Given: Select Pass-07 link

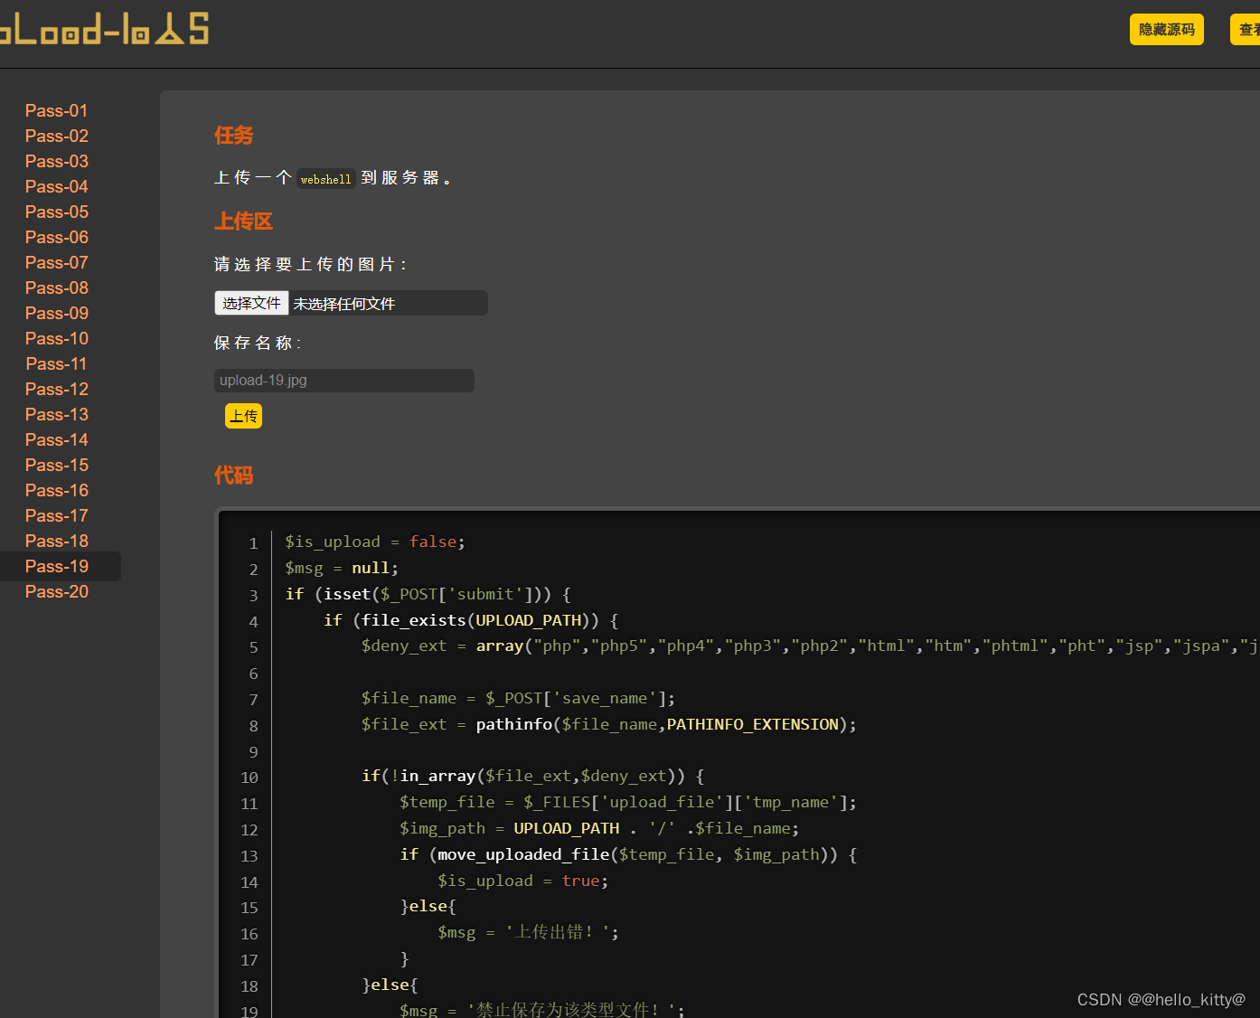Looking at the screenshot, I should click(57, 262).
